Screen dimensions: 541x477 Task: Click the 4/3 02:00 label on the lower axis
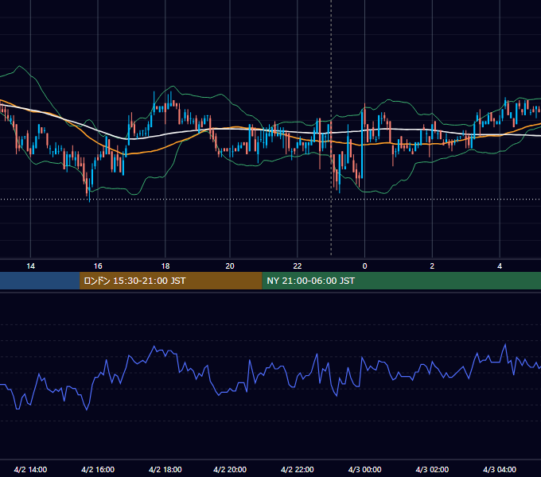[432, 469]
